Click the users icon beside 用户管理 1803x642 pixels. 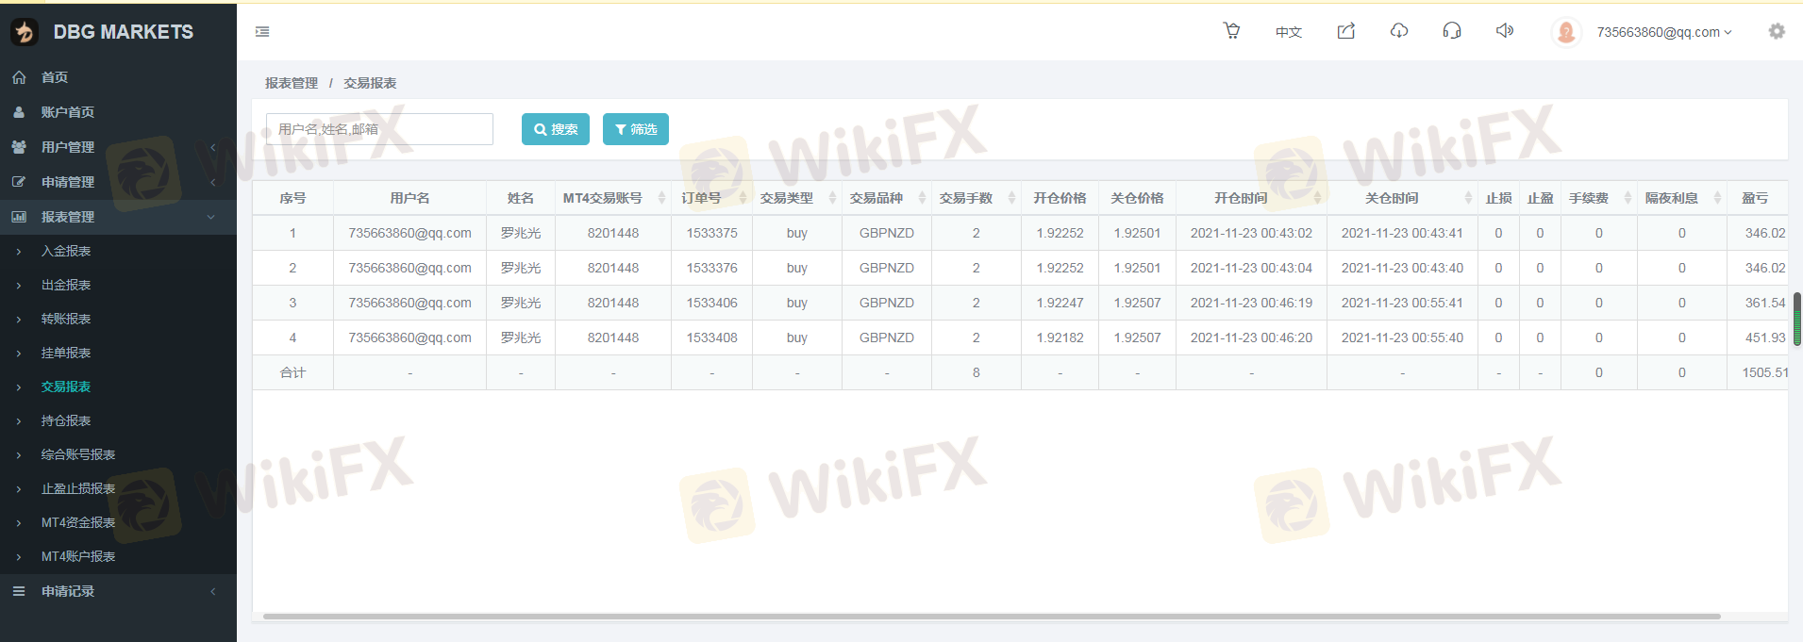click(19, 147)
